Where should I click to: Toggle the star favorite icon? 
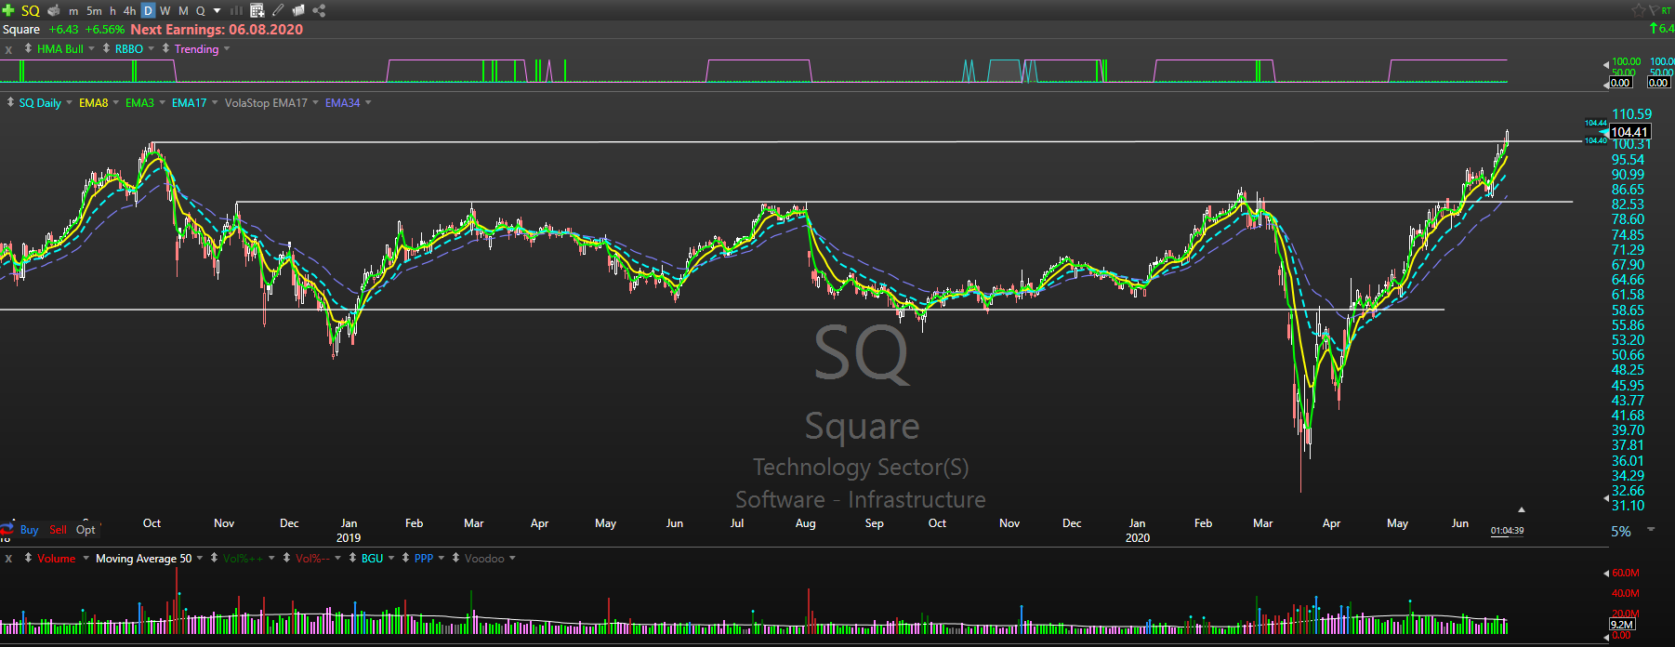1639,10
